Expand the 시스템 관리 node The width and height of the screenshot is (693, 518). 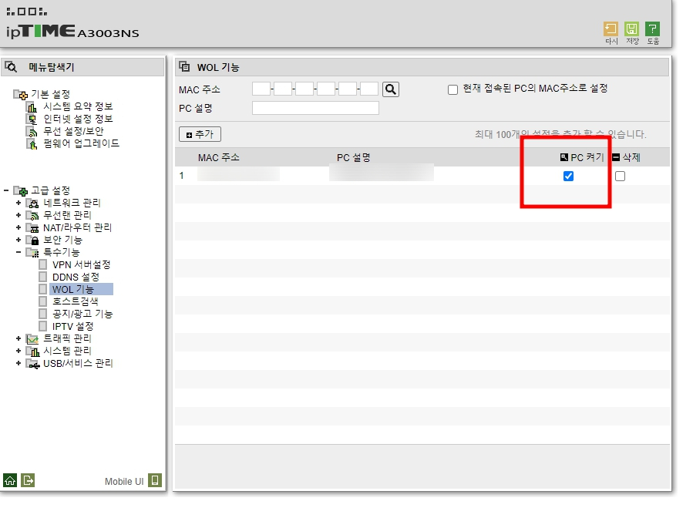pyautogui.click(x=19, y=351)
